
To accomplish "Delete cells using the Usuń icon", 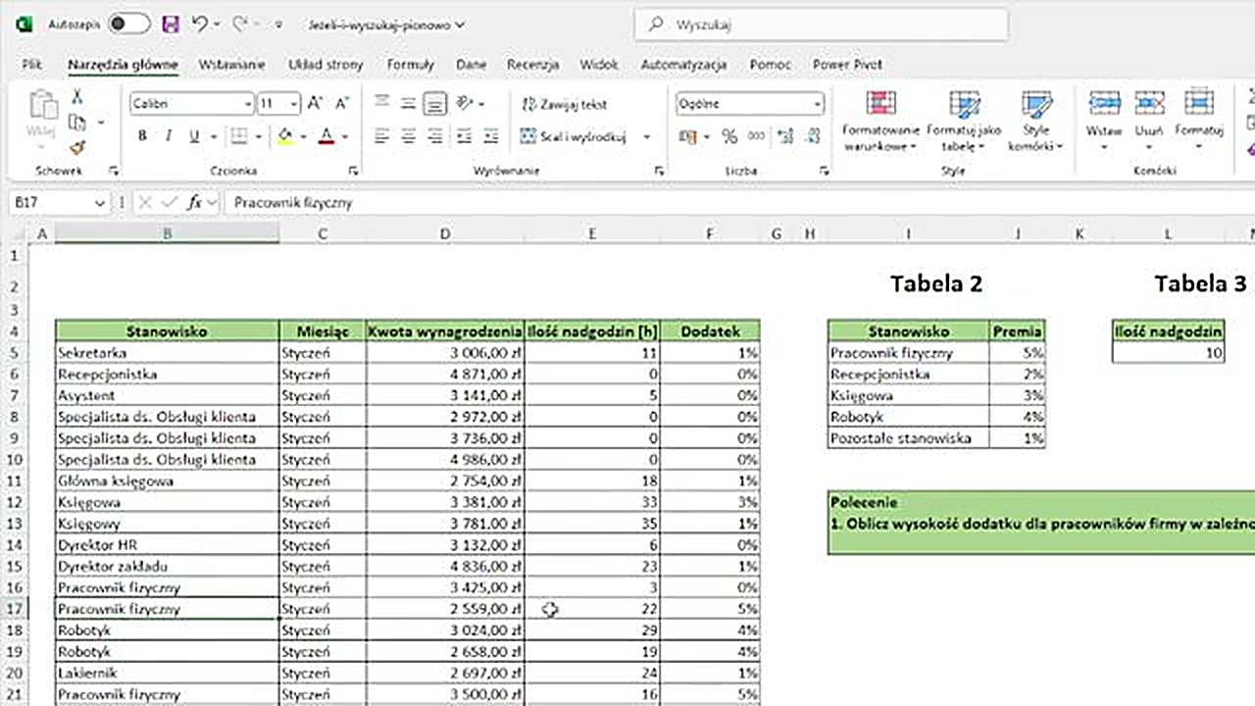I will [1149, 118].
